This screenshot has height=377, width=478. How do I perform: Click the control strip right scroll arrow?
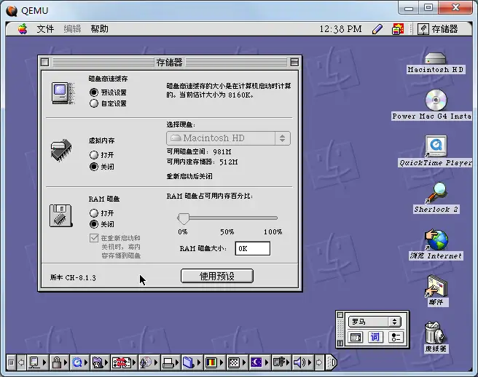tap(319, 362)
